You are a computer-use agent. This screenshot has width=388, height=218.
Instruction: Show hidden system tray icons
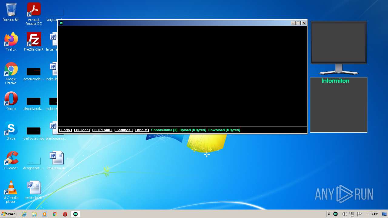(329, 214)
